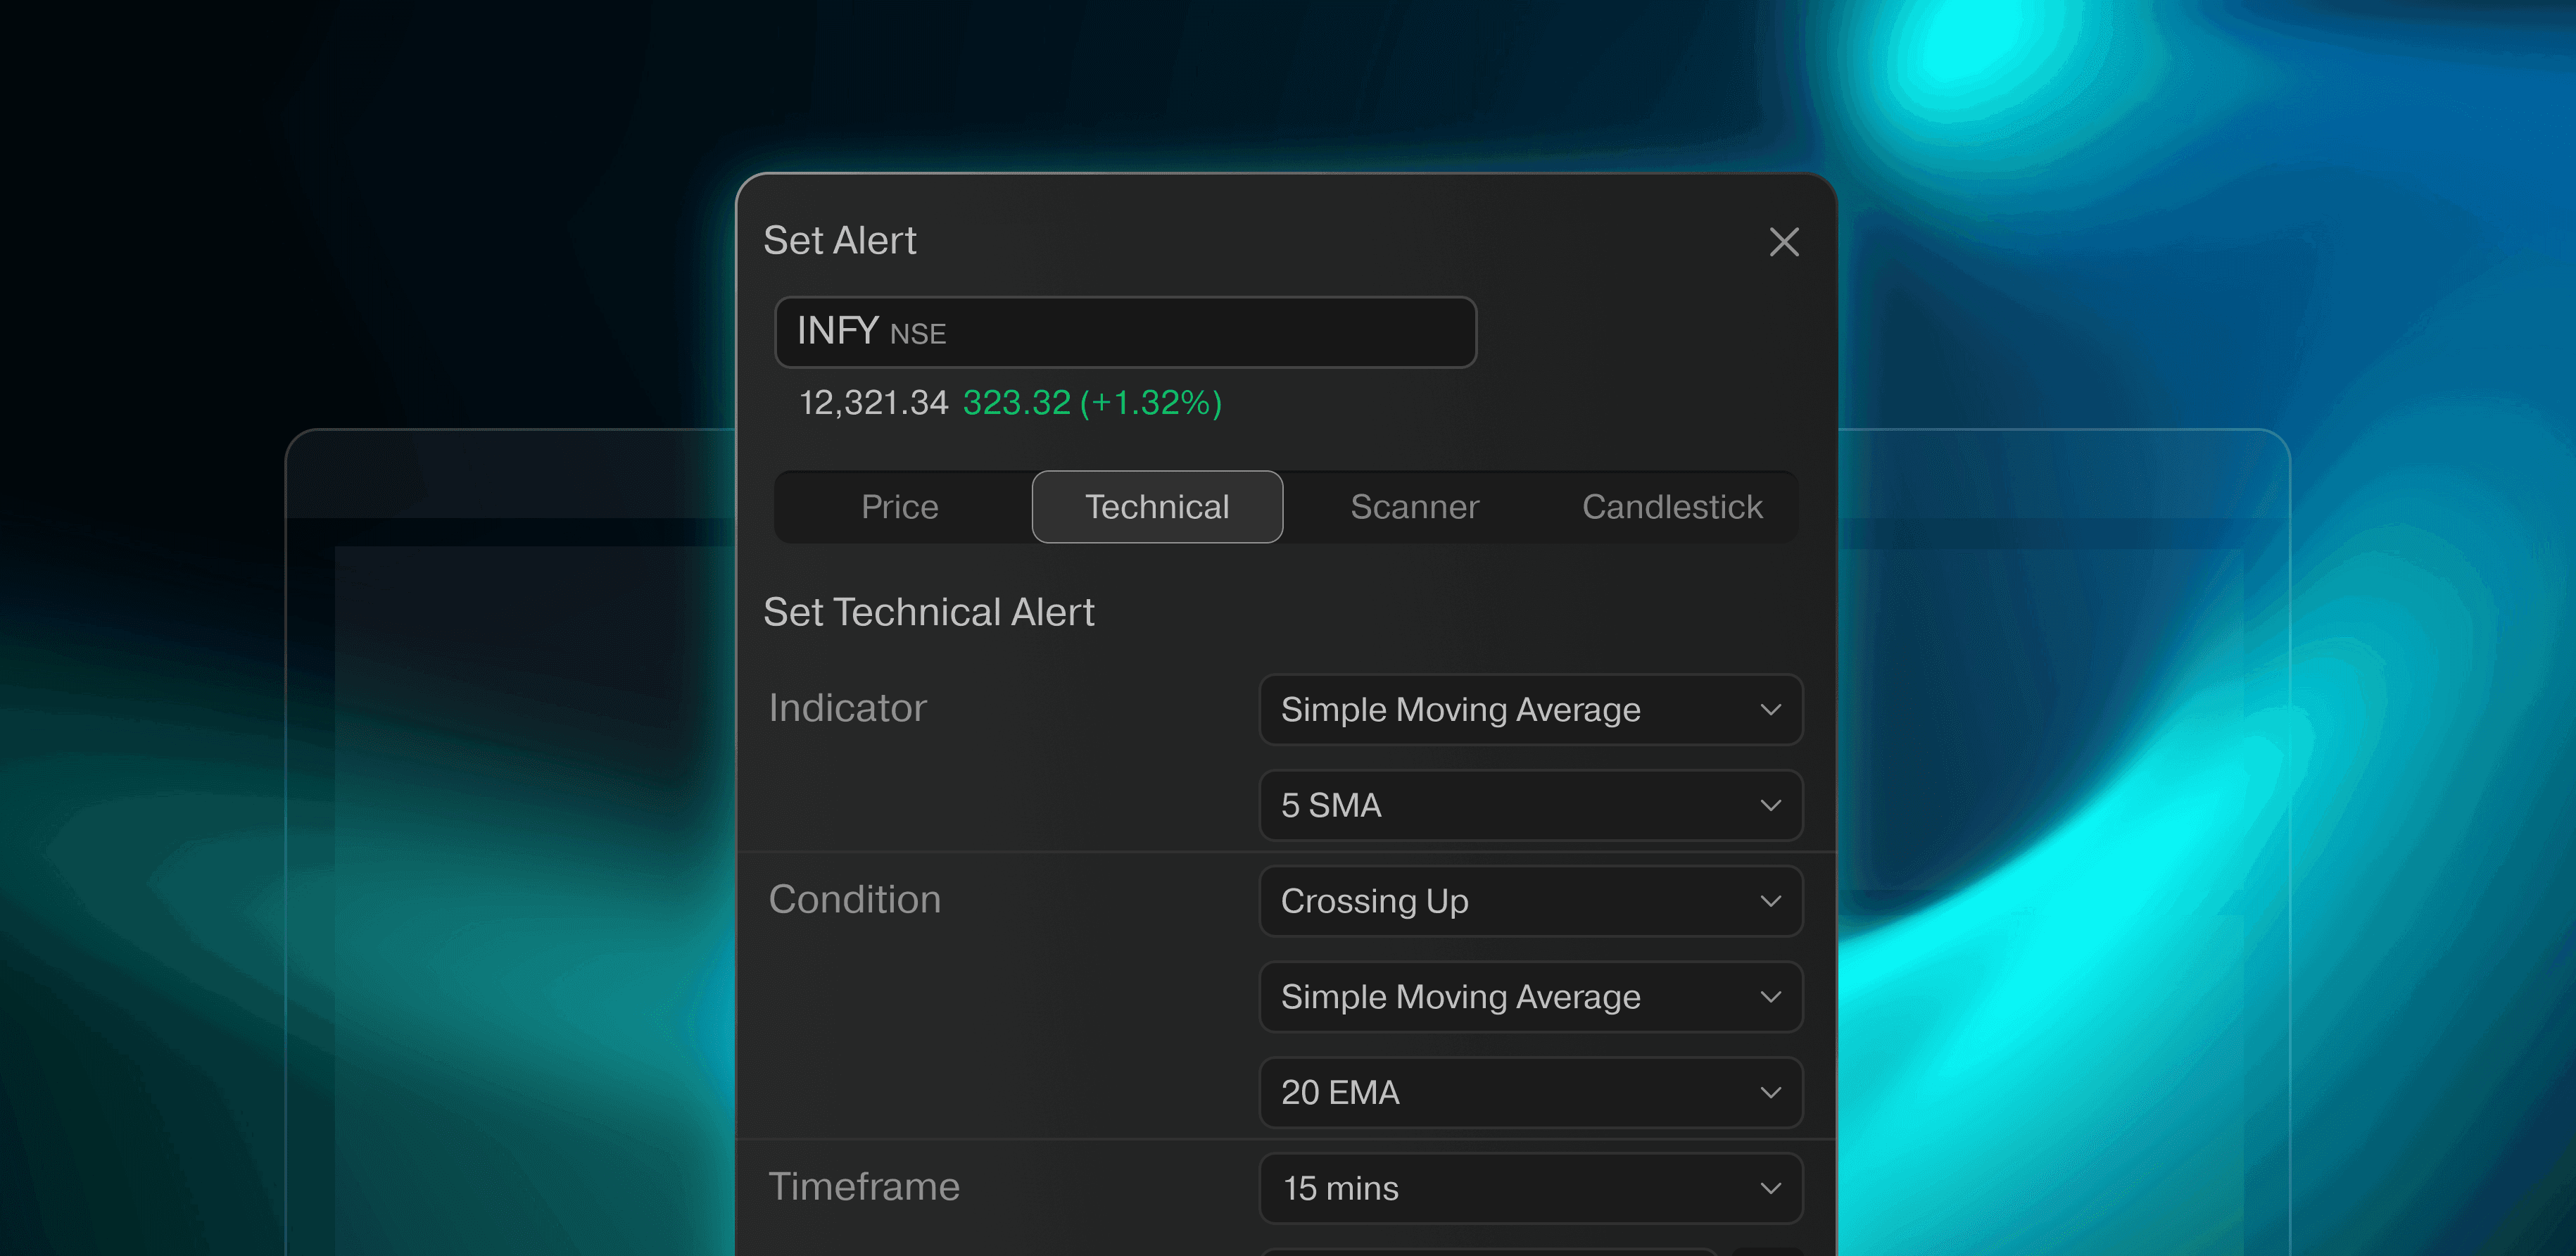This screenshot has height=1256, width=2576.
Task: Switch to the Price tab
Action: [x=900, y=507]
